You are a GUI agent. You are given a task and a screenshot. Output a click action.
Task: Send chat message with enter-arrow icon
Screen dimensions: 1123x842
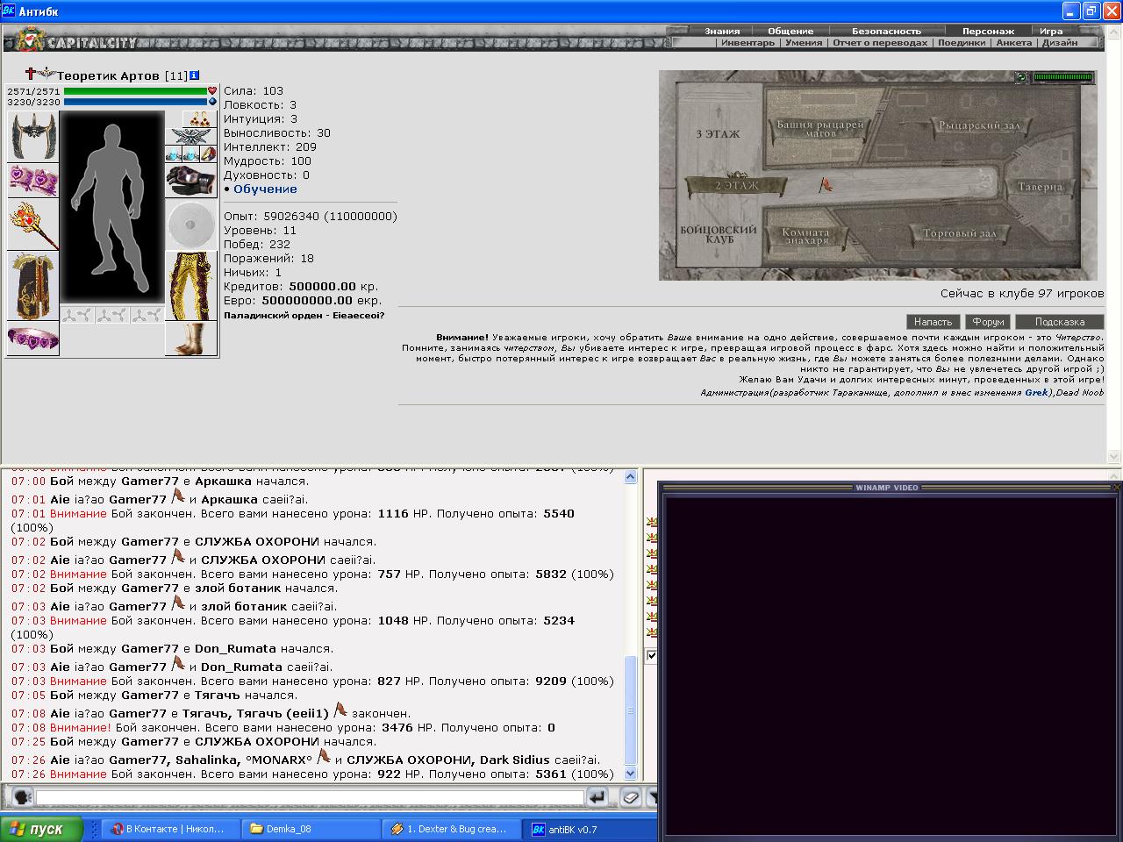597,796
